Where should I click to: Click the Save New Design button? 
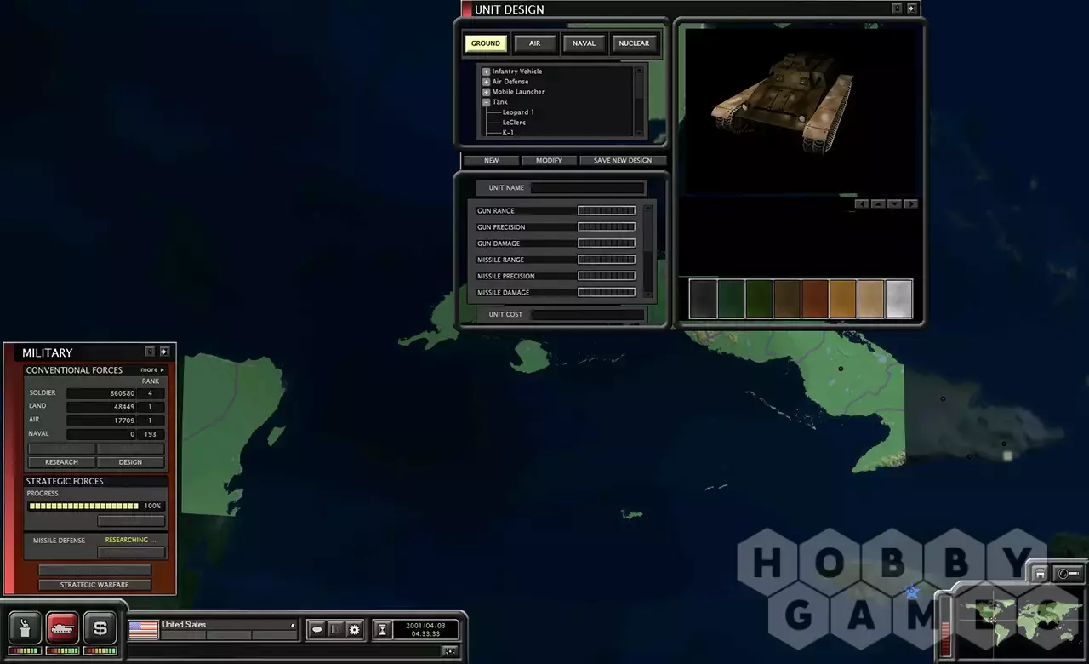click(x=622, y=160)
